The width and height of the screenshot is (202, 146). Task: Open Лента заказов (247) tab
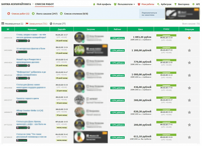pos(45,14)
